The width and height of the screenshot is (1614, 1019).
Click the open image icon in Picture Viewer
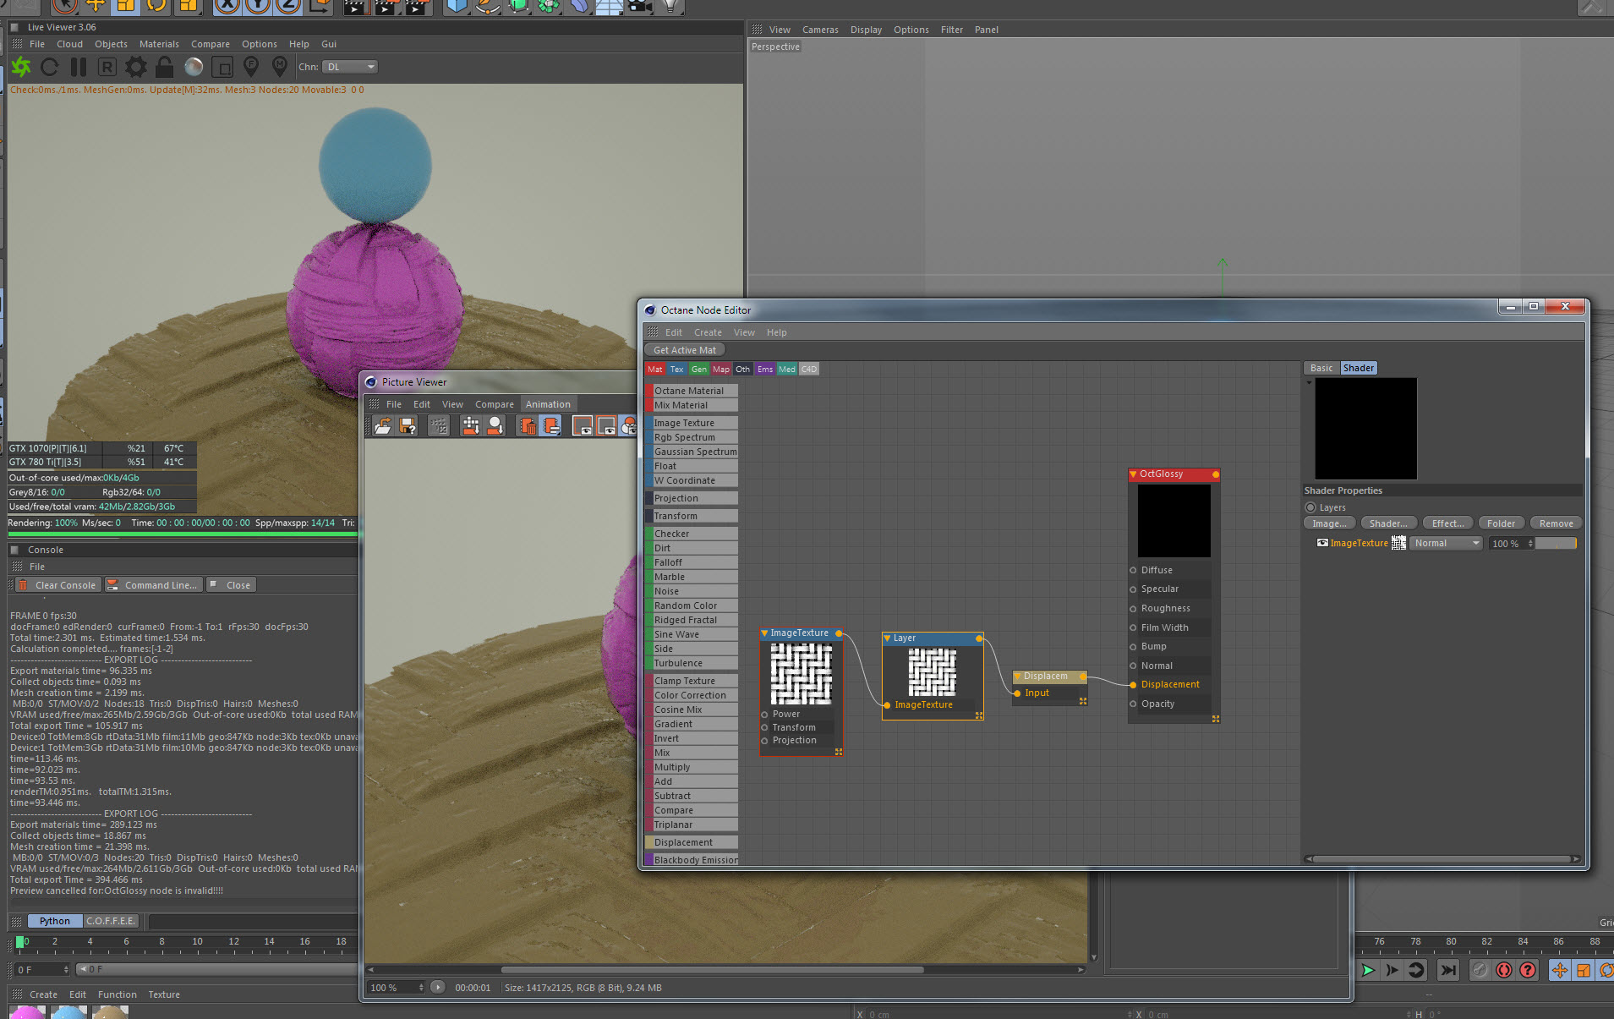383,426
